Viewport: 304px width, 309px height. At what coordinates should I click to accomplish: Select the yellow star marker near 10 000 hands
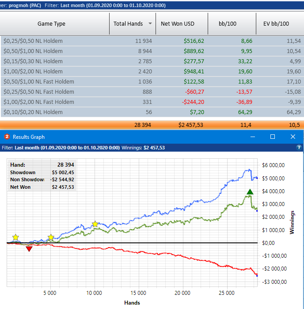[95, 224]
